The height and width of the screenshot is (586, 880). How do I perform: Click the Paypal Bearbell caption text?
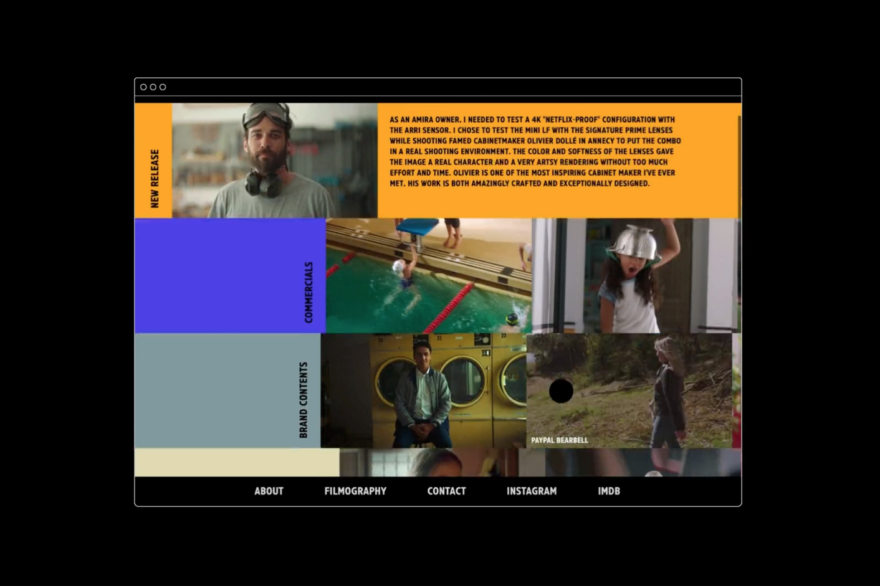click(559, 440)
